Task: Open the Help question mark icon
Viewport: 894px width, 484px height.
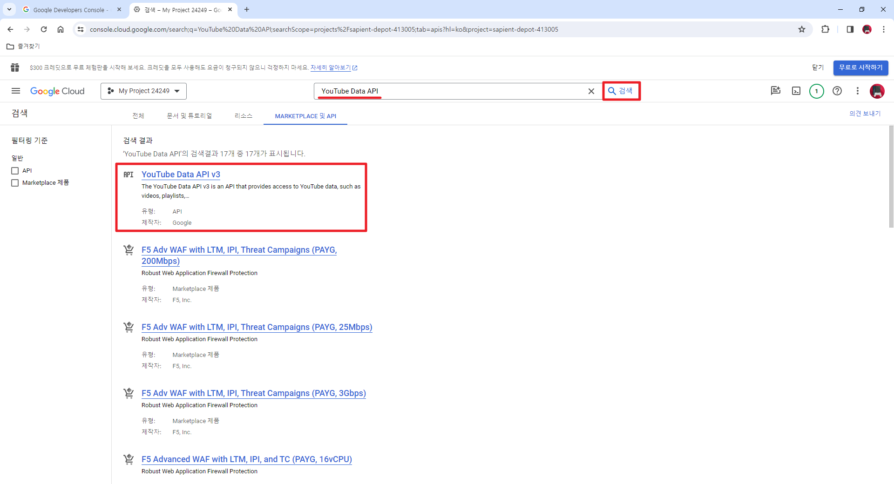Action: (x=837, y=91)
